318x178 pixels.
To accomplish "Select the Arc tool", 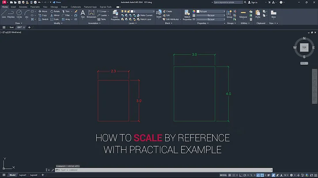I will tap(26, 14).
